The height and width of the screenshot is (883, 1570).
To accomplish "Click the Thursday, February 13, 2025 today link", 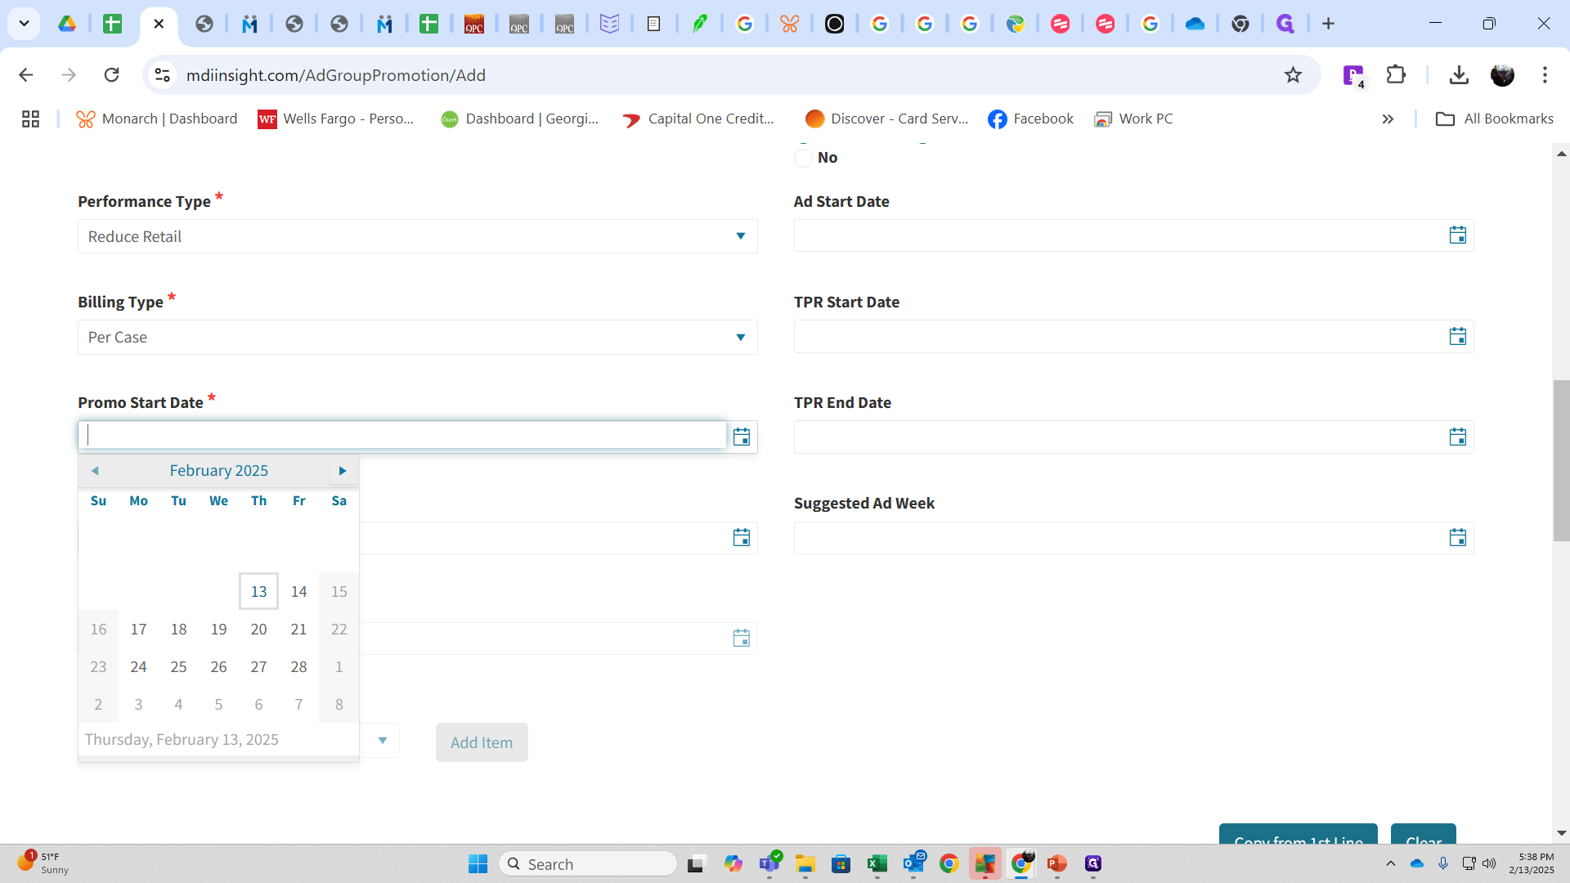I will coord(182,739).
